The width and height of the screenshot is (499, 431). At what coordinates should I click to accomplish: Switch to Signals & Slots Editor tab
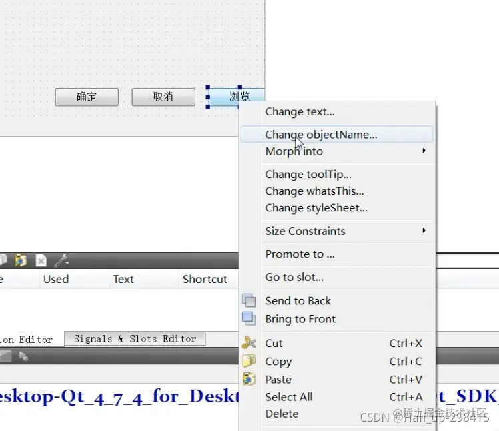pos(135,339)
